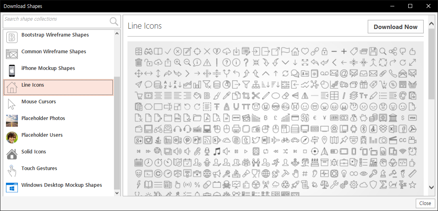Viewport: 438px width, 211px height.
Task: Click the piggy bank icon
Action: pos(363,118)
